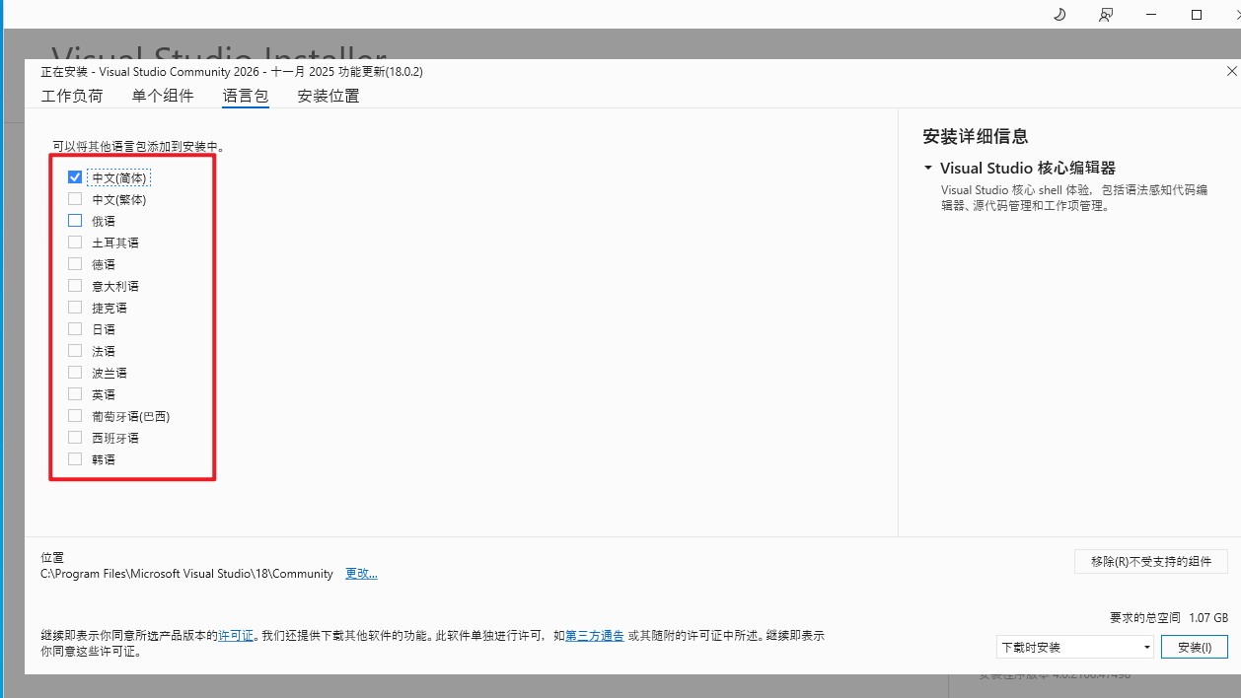1241x698 pixels.
Task: Open the 下载时安装 dropdown
Action: click(1074, 648)
